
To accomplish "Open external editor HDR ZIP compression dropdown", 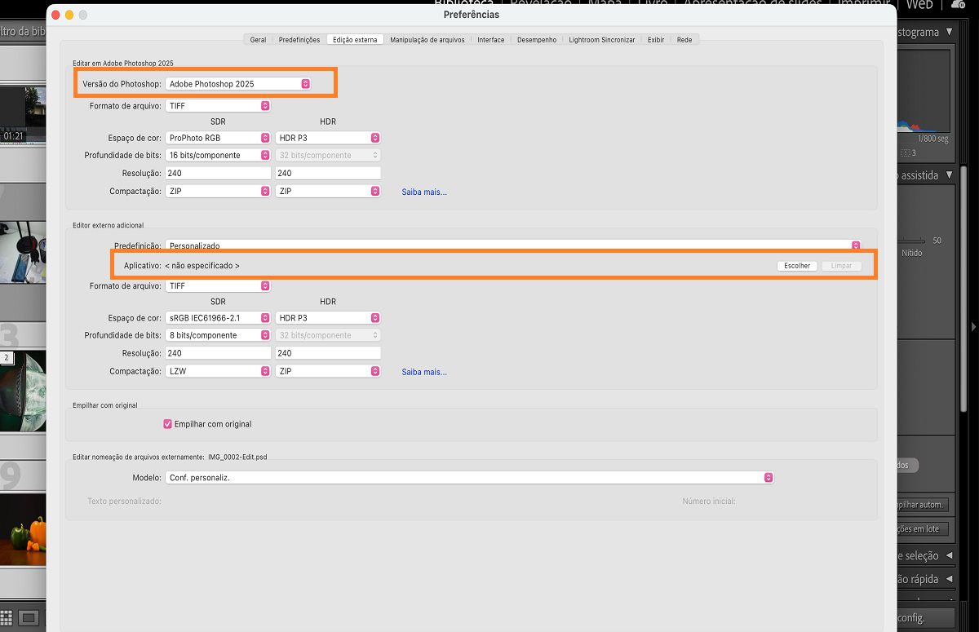I will [x=328, y=371].
